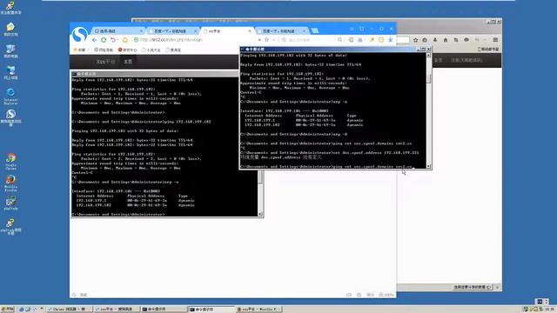Click Windows Start button
This screenshot has height=313, width=557.
coord(8,310)
